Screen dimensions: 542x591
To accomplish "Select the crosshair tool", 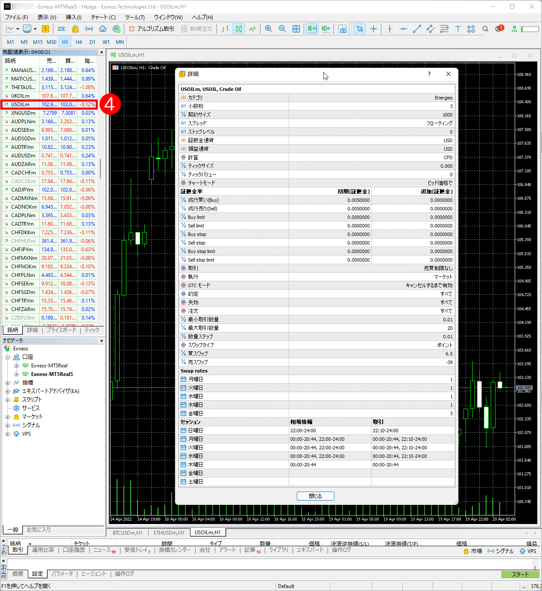I will pyautogui.click(x=373, y=29).
